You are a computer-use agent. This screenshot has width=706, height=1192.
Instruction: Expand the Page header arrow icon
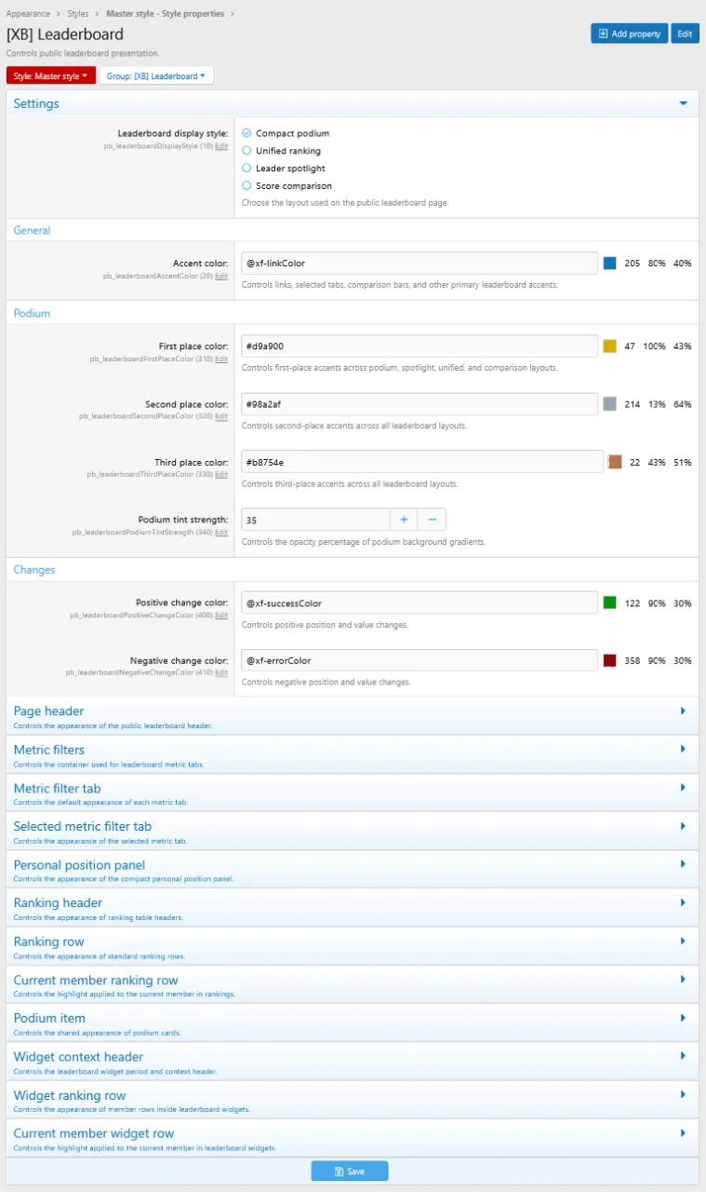click(683, 711)
